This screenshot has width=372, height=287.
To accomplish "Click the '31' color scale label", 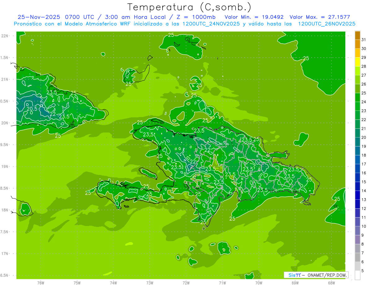I will [364, 40].
